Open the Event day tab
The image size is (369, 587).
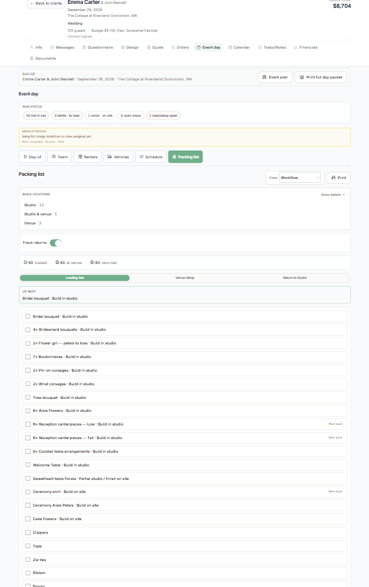(x=208, y=47)
